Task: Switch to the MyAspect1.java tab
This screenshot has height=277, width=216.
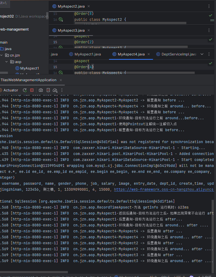Action: click(x=85, y=54)
